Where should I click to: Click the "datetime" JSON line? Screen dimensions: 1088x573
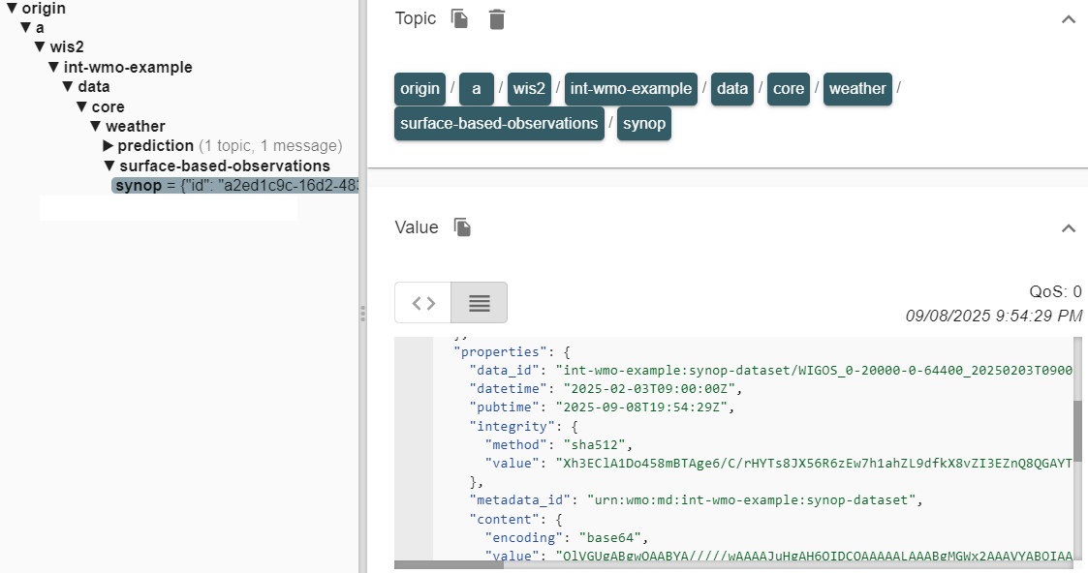click(606, 389)
